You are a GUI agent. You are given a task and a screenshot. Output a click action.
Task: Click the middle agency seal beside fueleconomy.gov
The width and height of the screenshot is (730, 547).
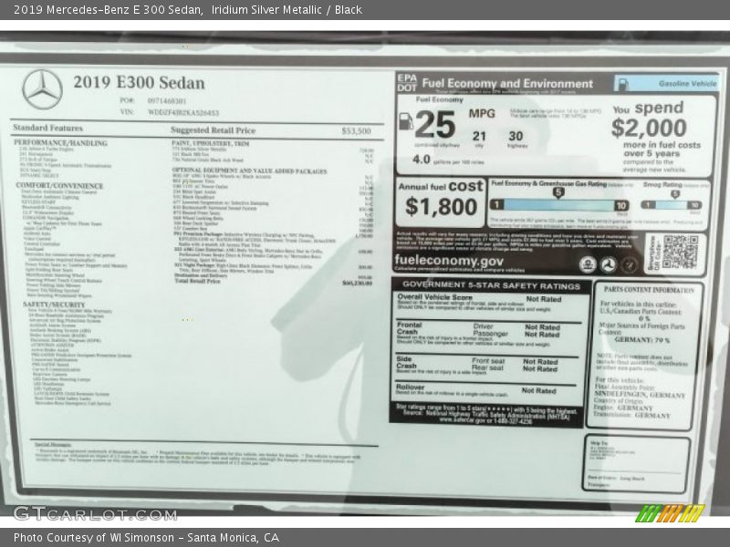[609, 264]
